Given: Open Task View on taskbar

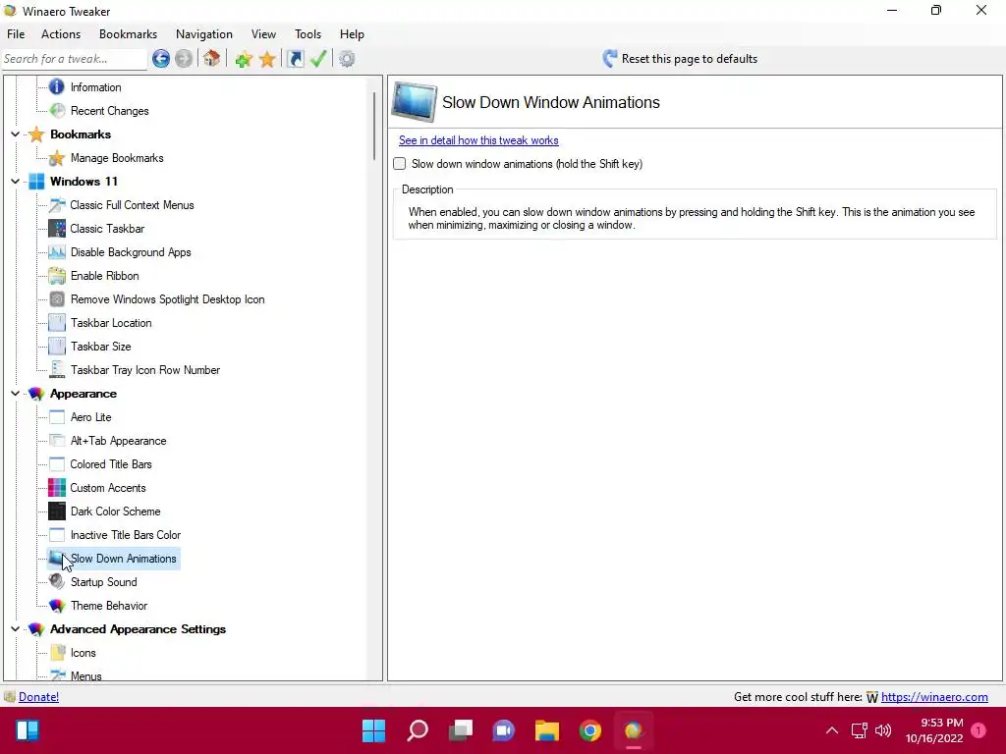Looking at the screenshot, I should [x=461, y=730].
